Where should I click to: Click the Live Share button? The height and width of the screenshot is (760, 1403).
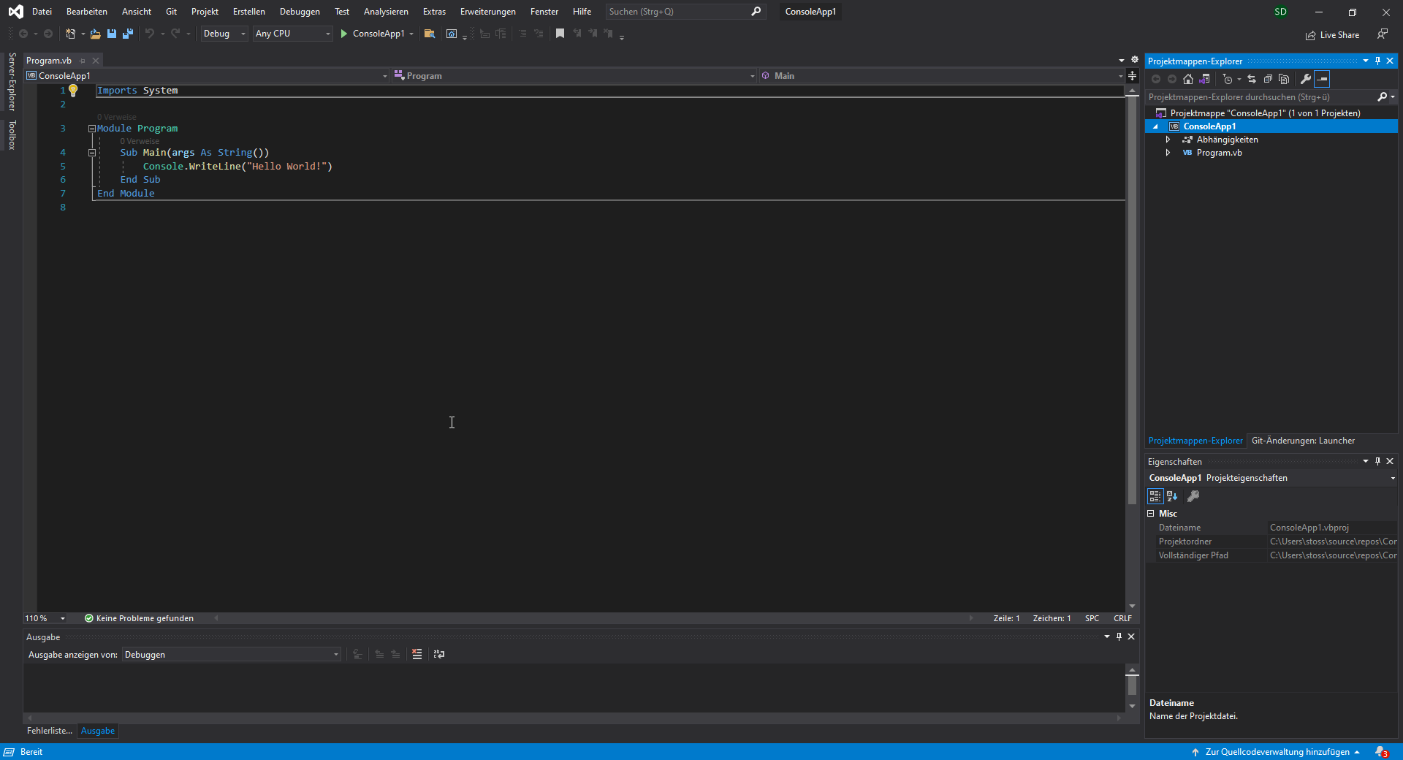[1332, 35]
